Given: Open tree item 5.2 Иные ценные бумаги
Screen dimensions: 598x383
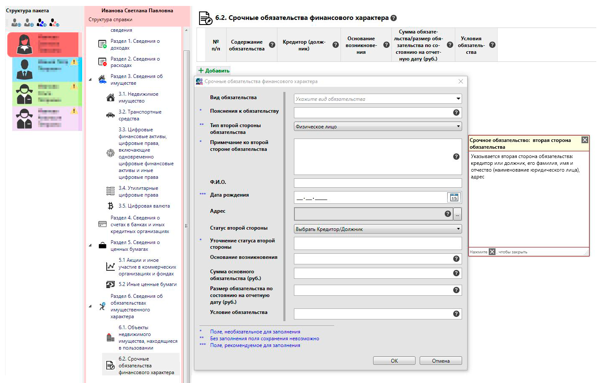Looking at the screenshot, I should point(147,284).
